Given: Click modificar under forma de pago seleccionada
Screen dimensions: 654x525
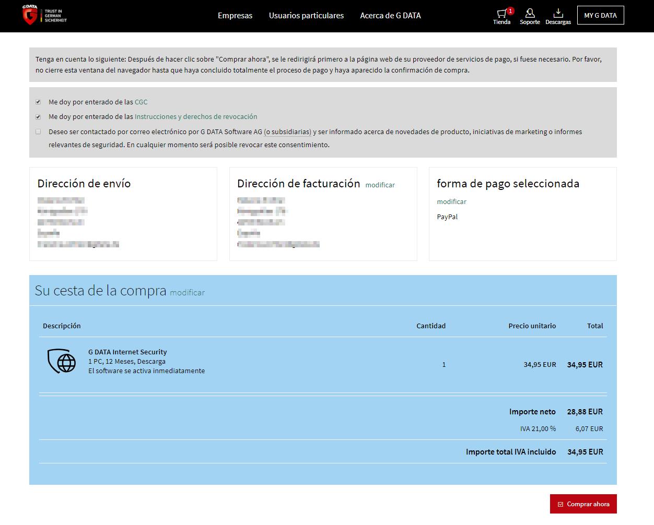Looking at the screenshot, I should (x=451, y=201).
